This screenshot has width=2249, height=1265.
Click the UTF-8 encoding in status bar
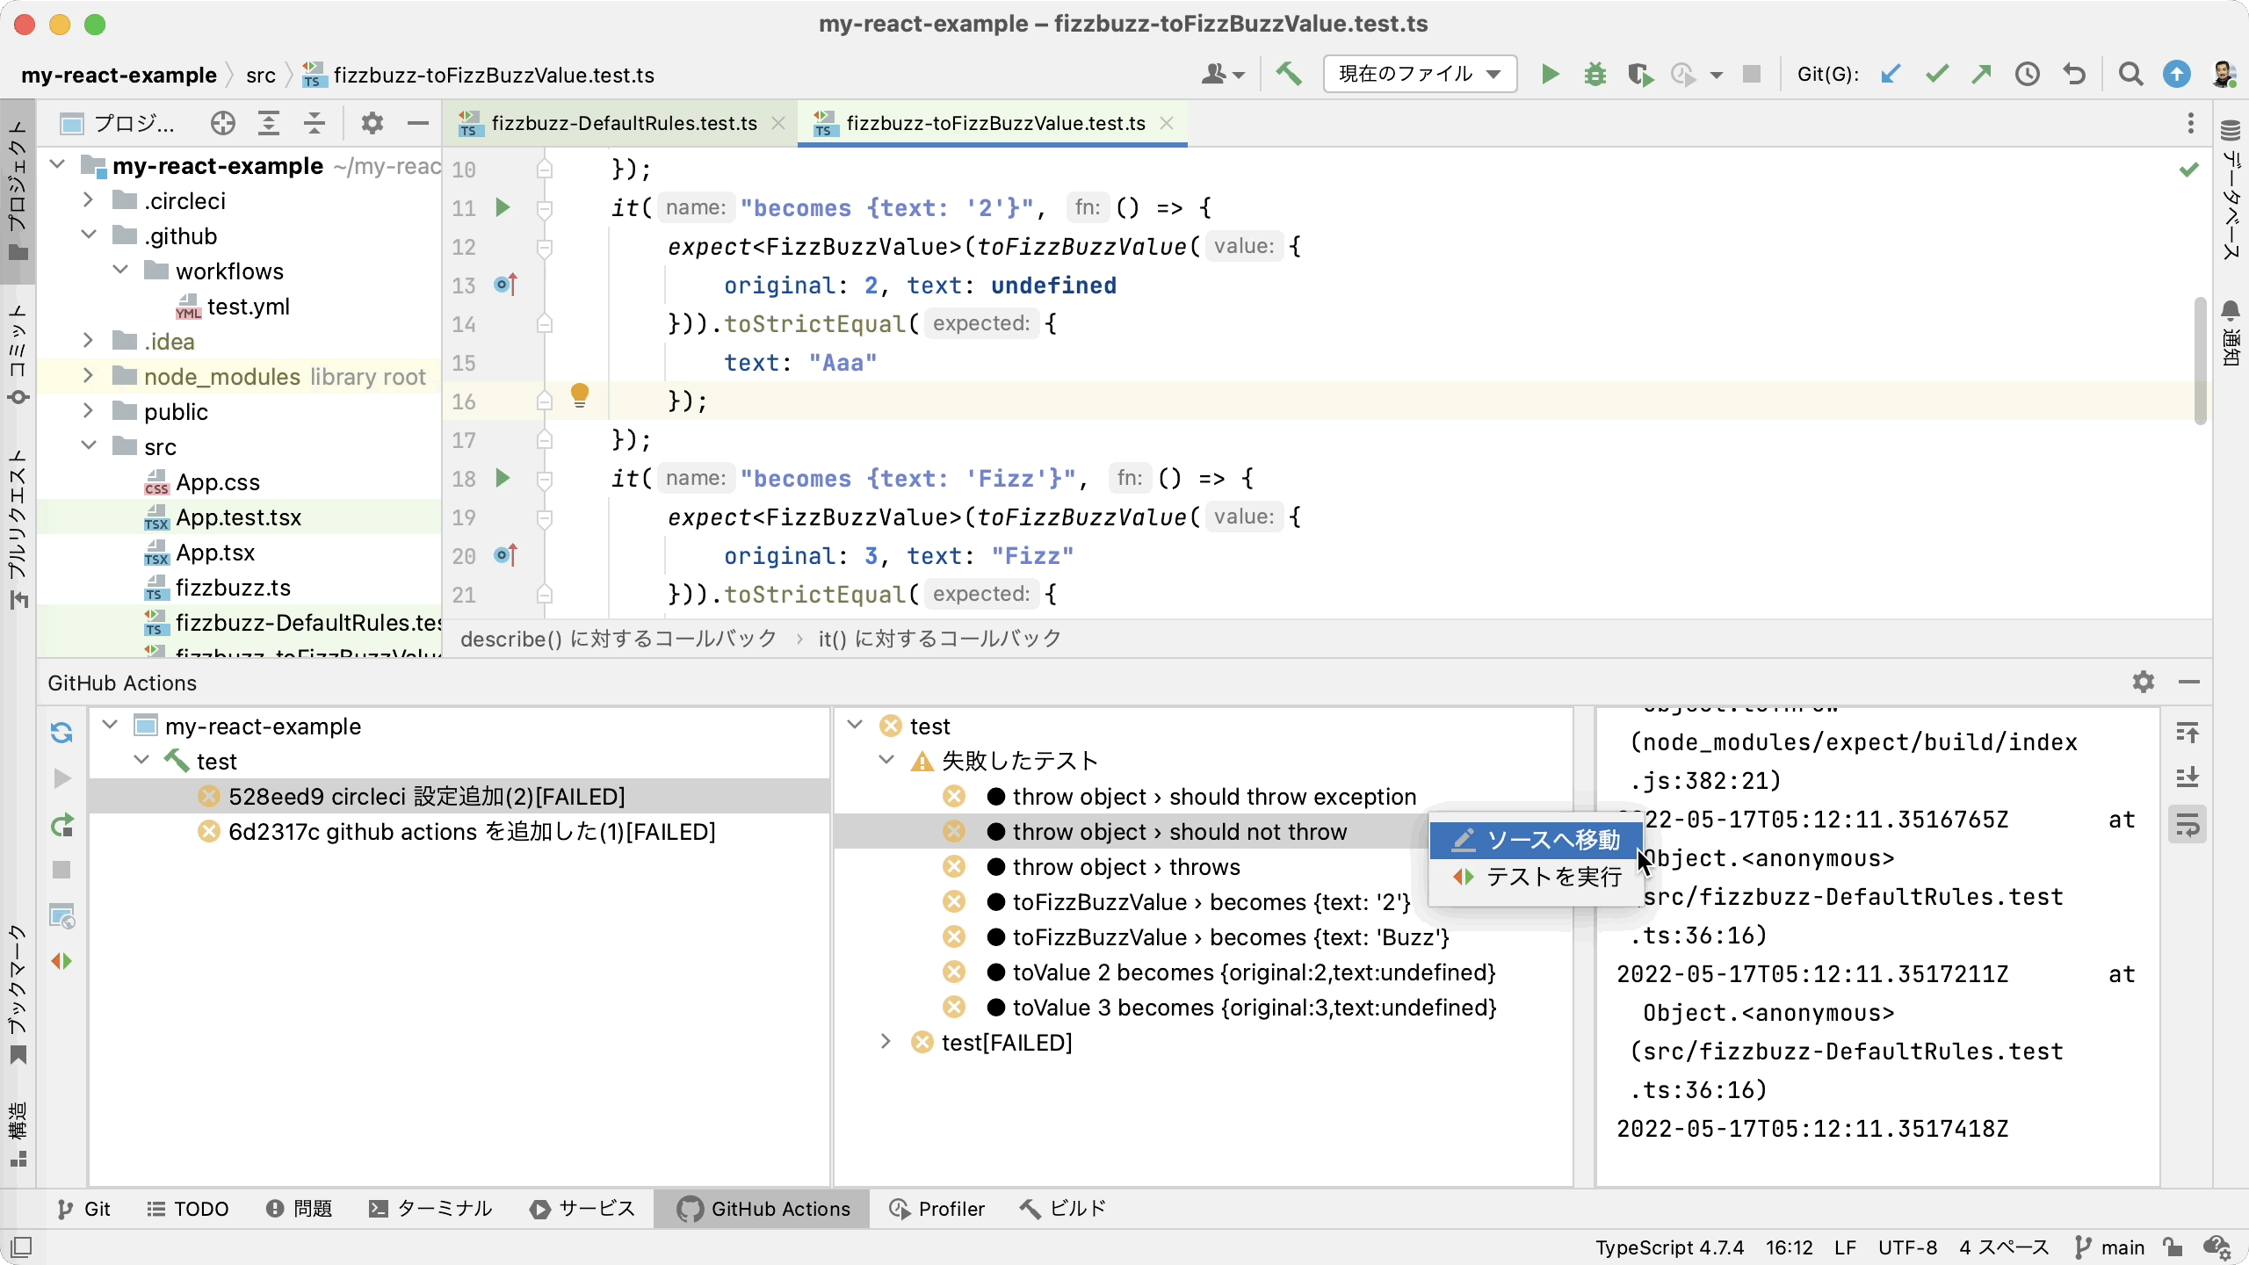point(1907,1247)
